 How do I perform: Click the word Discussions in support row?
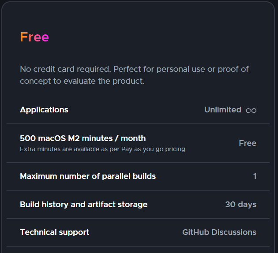pyautogui.click(x=234, y=232)
